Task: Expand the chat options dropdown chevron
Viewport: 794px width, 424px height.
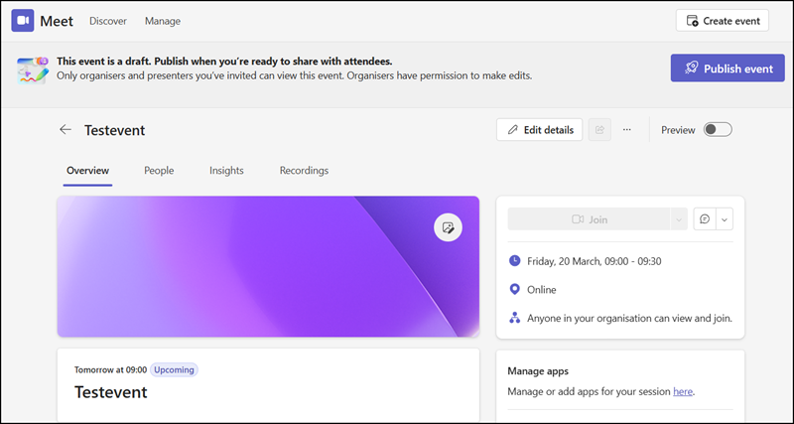Action: [x=725, y=219]
